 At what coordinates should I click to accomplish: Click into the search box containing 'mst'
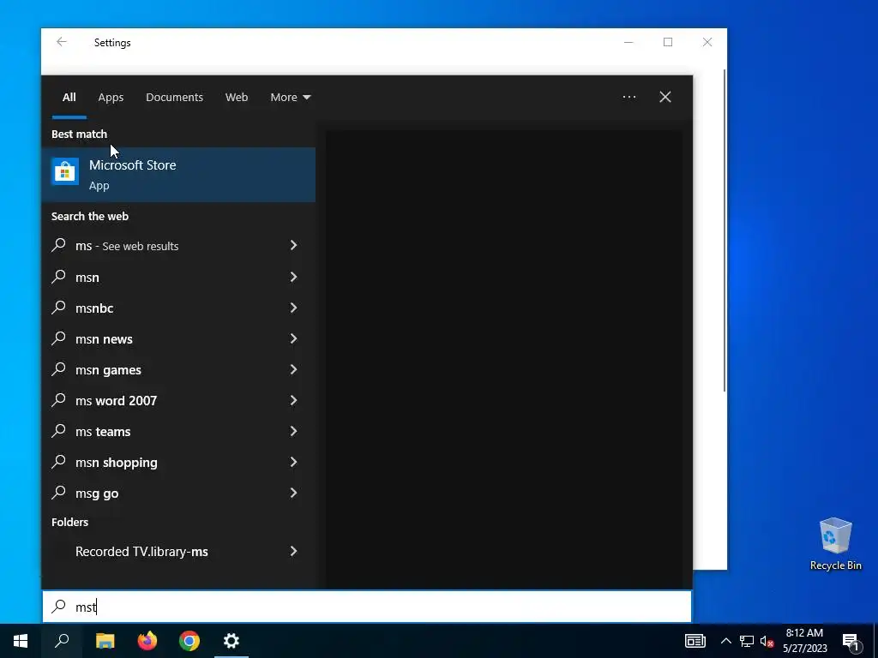pos(367,607)
